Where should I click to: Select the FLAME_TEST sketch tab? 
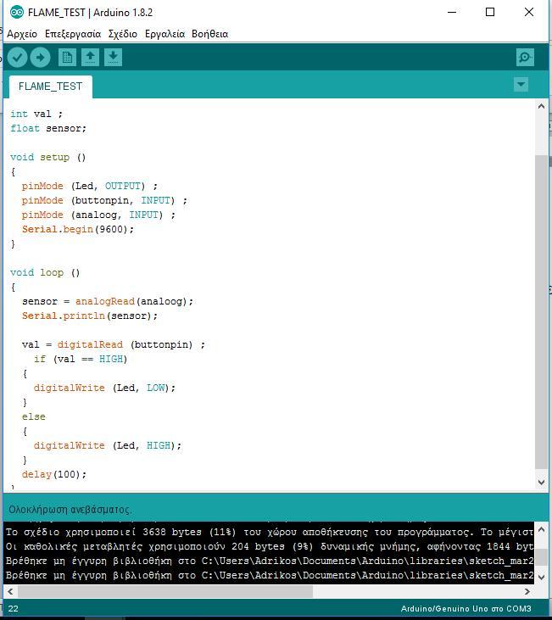pyautogui.click(x=51, y=87)
